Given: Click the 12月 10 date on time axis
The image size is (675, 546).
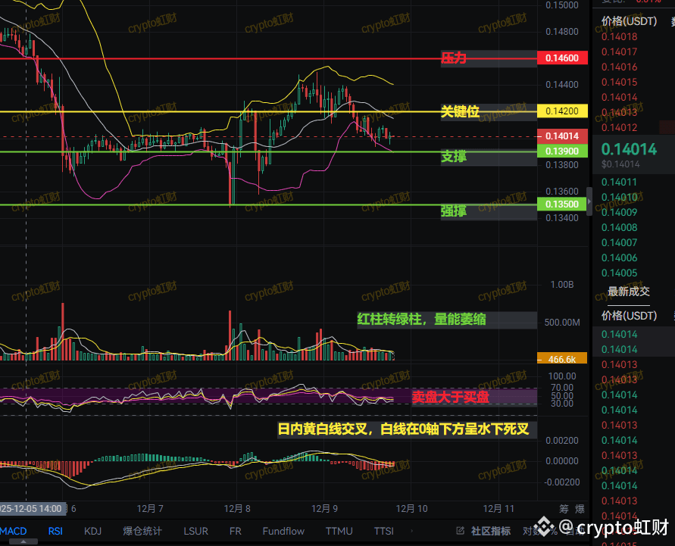Looking at the screenshot, I should 412,509.
